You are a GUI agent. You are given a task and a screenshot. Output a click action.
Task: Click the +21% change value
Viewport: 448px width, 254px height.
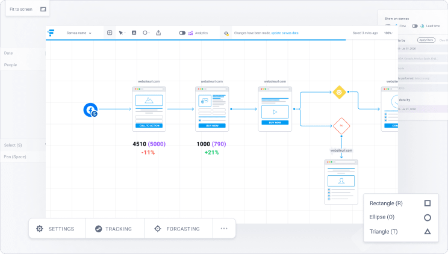point(211,152)
